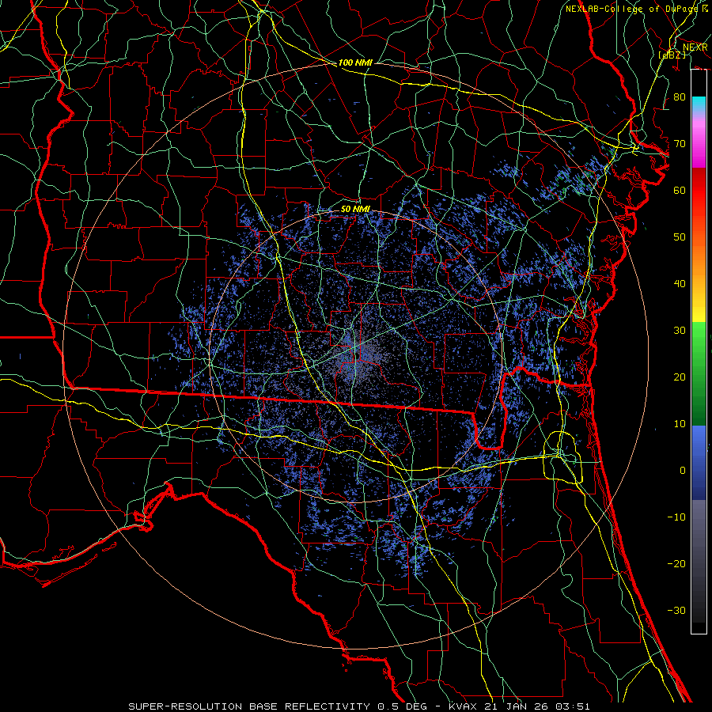Click the cyan top segment of the color bar
Screen dimensions: 712x712
coord(699,104)
